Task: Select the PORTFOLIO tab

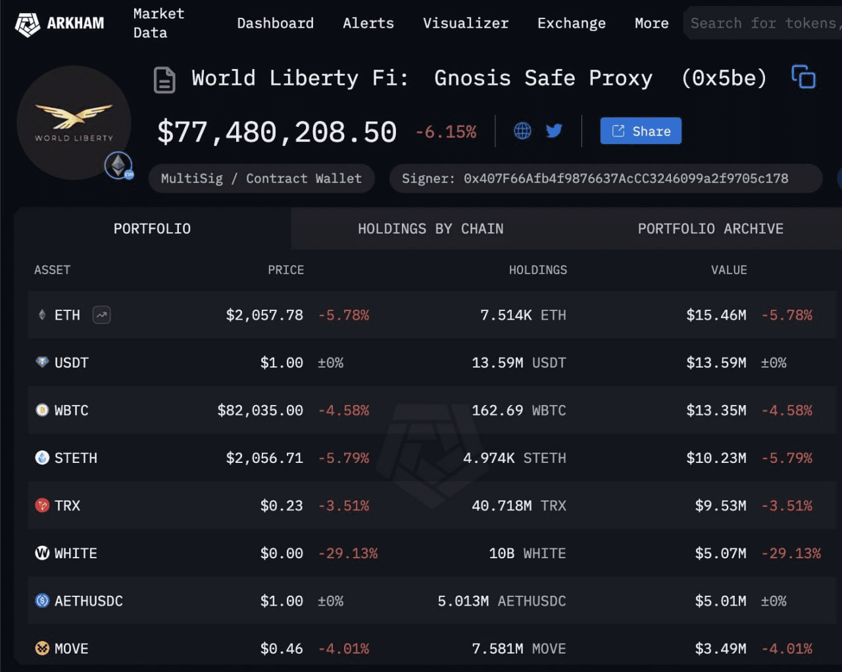Action: click(x=152, y=229)
